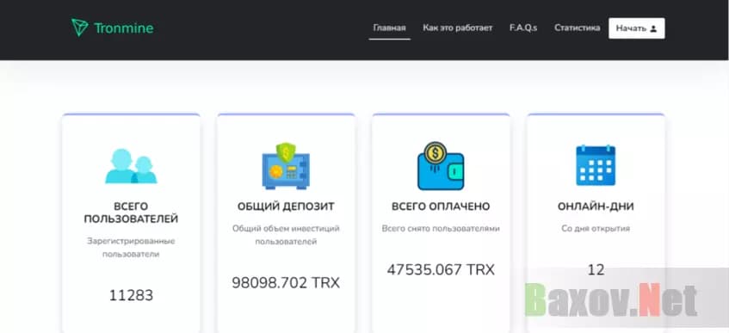The image size is (729, 333).
Task: Click the 12 online days value
Action: click(596, 269)
